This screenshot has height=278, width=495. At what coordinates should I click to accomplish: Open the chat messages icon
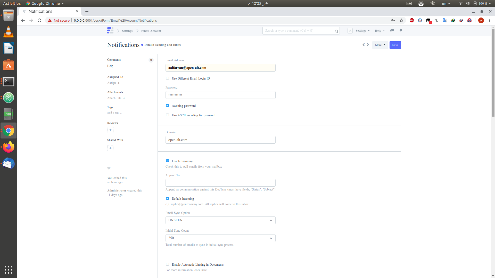(392, 30)
